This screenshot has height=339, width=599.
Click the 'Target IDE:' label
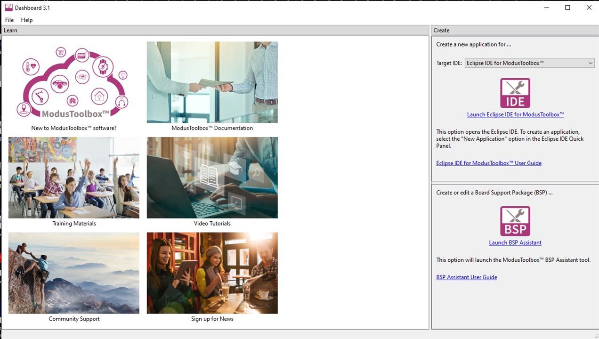point(449,63)
